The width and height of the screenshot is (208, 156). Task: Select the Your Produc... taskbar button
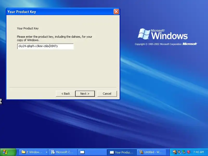coord(122,152)
